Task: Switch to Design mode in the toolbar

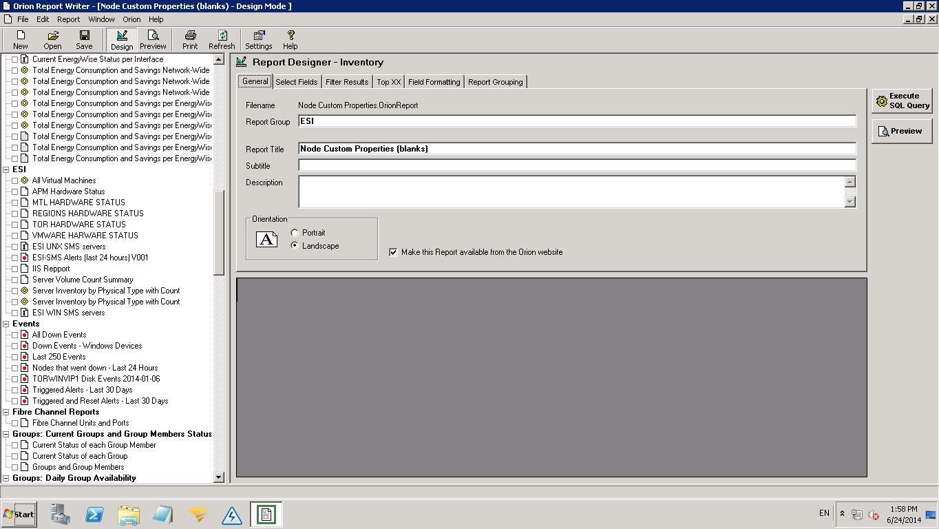Action: click(122, 40)
